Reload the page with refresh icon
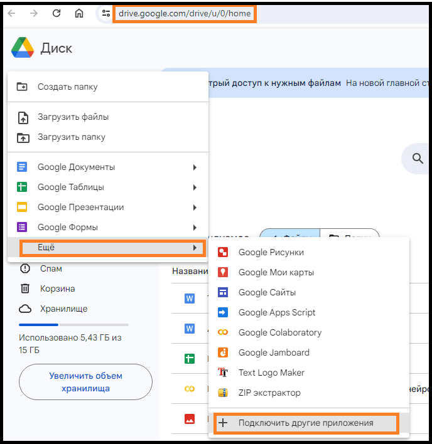 pos(57,13)
